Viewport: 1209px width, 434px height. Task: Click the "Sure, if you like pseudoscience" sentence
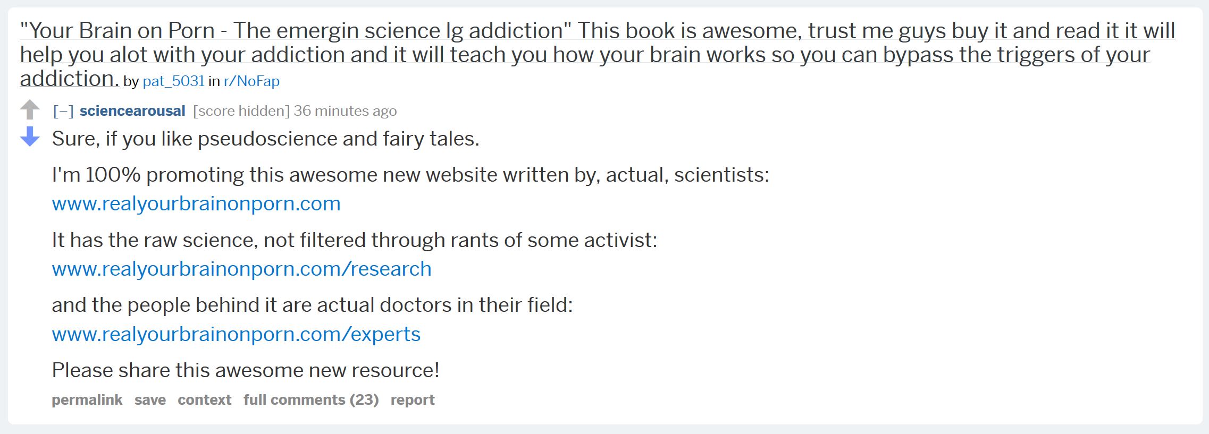[265, 139]
